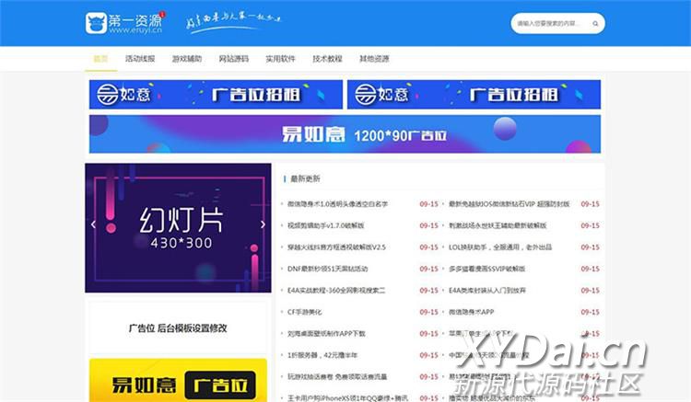The width and height of the screenshot is (691, 402).
Task: Open post 玩游戏抽话费卷 免费领取话费流量
Action: (337, 376)
